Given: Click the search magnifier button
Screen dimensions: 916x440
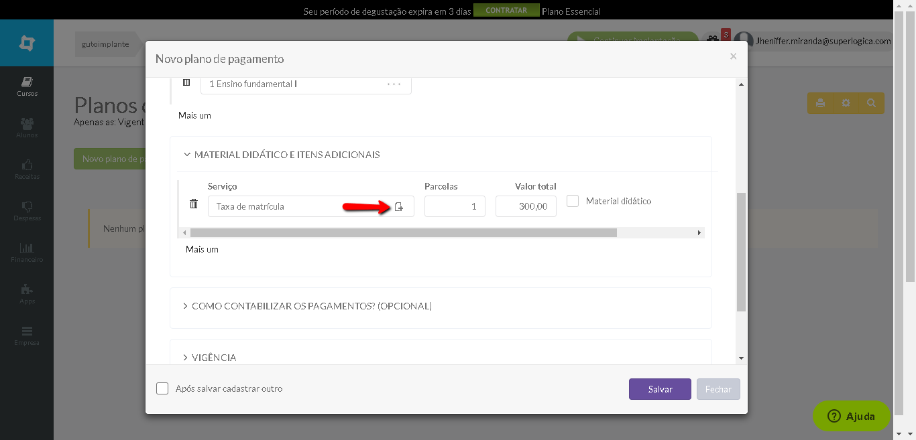Looking at the screenshot, I should coord(871,103).
